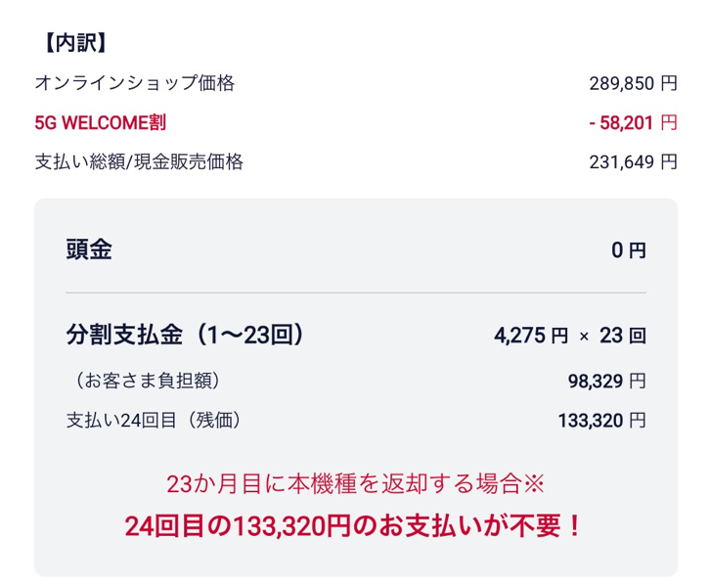Click the 頭金 down payment label
Screen dimensions: 710x587
pos(89,249)
